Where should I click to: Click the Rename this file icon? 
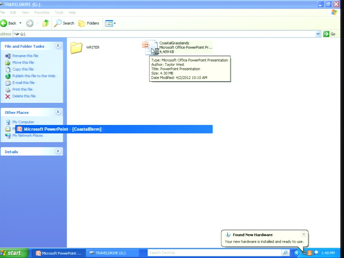click(x=8, y=56)
